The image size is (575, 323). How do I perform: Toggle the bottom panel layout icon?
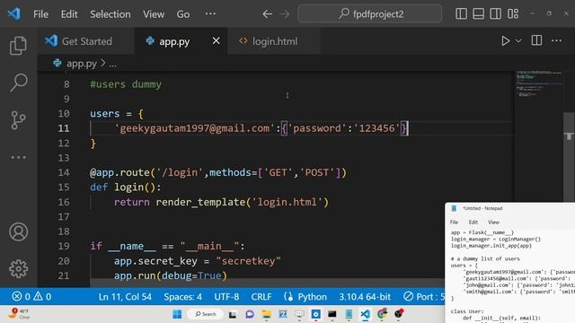(478, 14)
